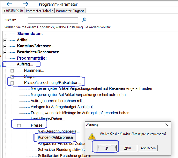Select Vorgabe für Preise bei Zeitraum entry
The width and height of the screenshot is (178, 158).
(61, 144)
